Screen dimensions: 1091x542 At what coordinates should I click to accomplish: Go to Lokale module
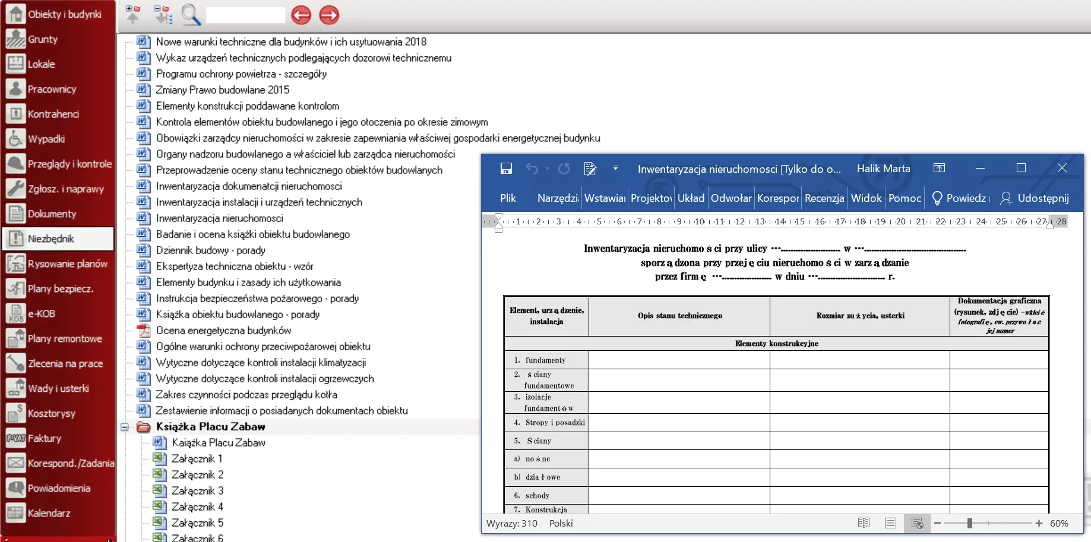[58, 64]
